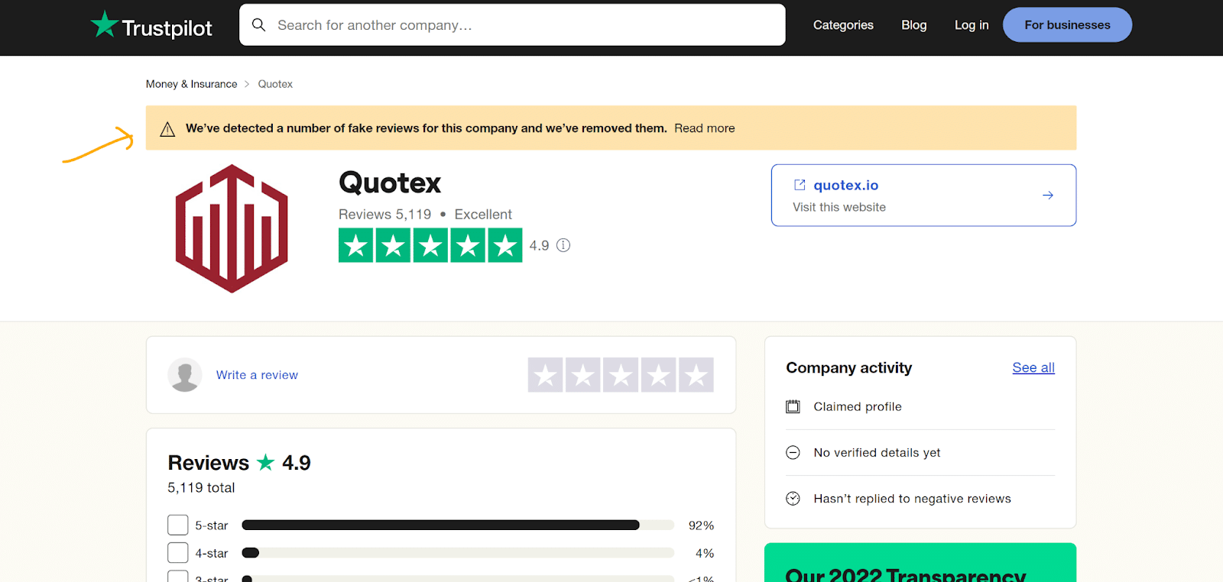Click the 92% percentage label
This screenshot has height=582, width=1223.
[x=701, y=525]
